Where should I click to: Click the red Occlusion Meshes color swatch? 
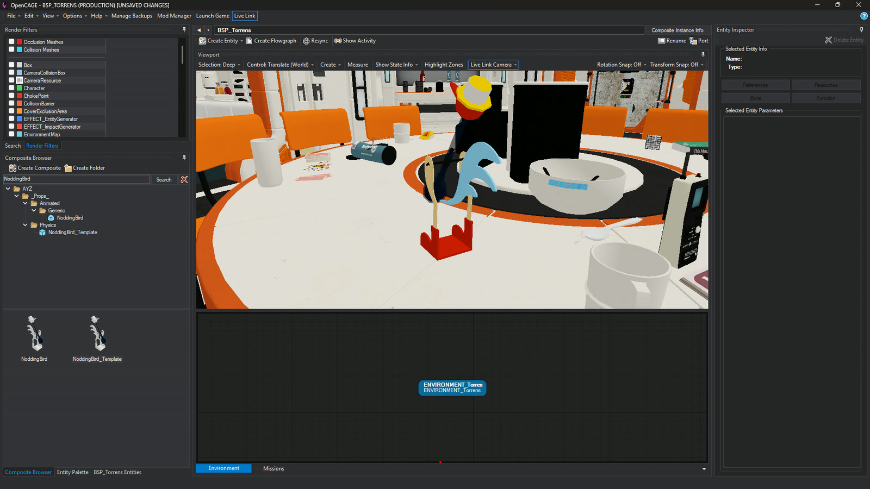20,42
